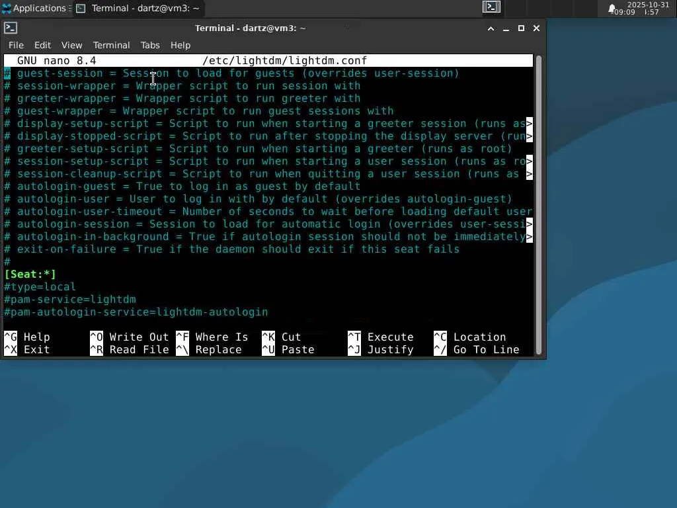Click the terminal window menu icon in title bar
Viewport: 677px width, 508px height.
[11, 28]
